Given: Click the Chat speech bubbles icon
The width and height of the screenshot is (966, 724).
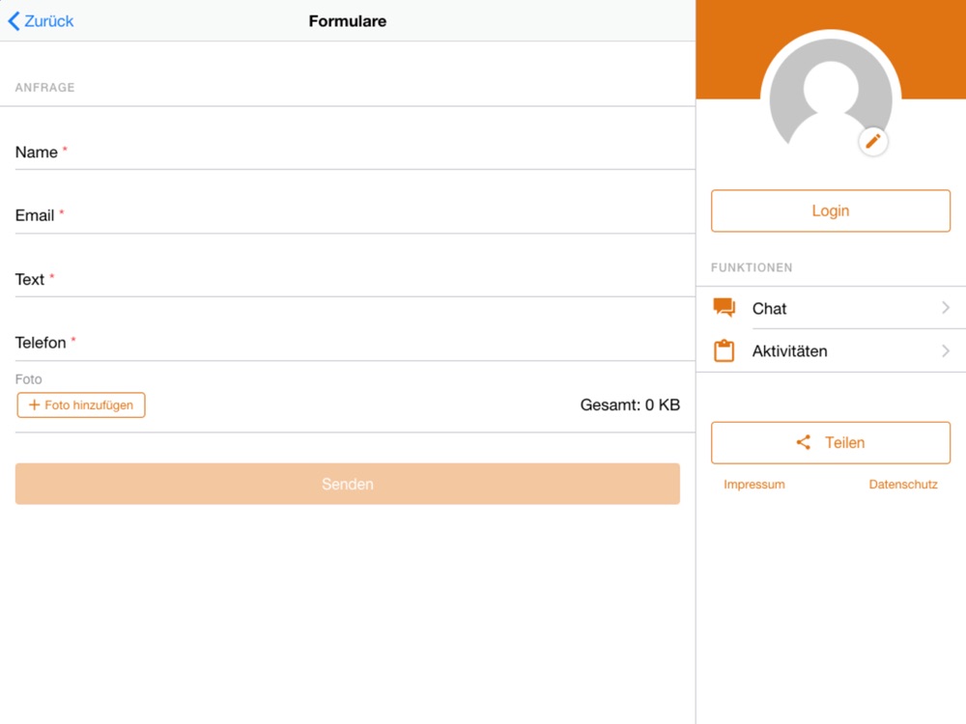Looking at the screenshot, I should tap(724, 307).
